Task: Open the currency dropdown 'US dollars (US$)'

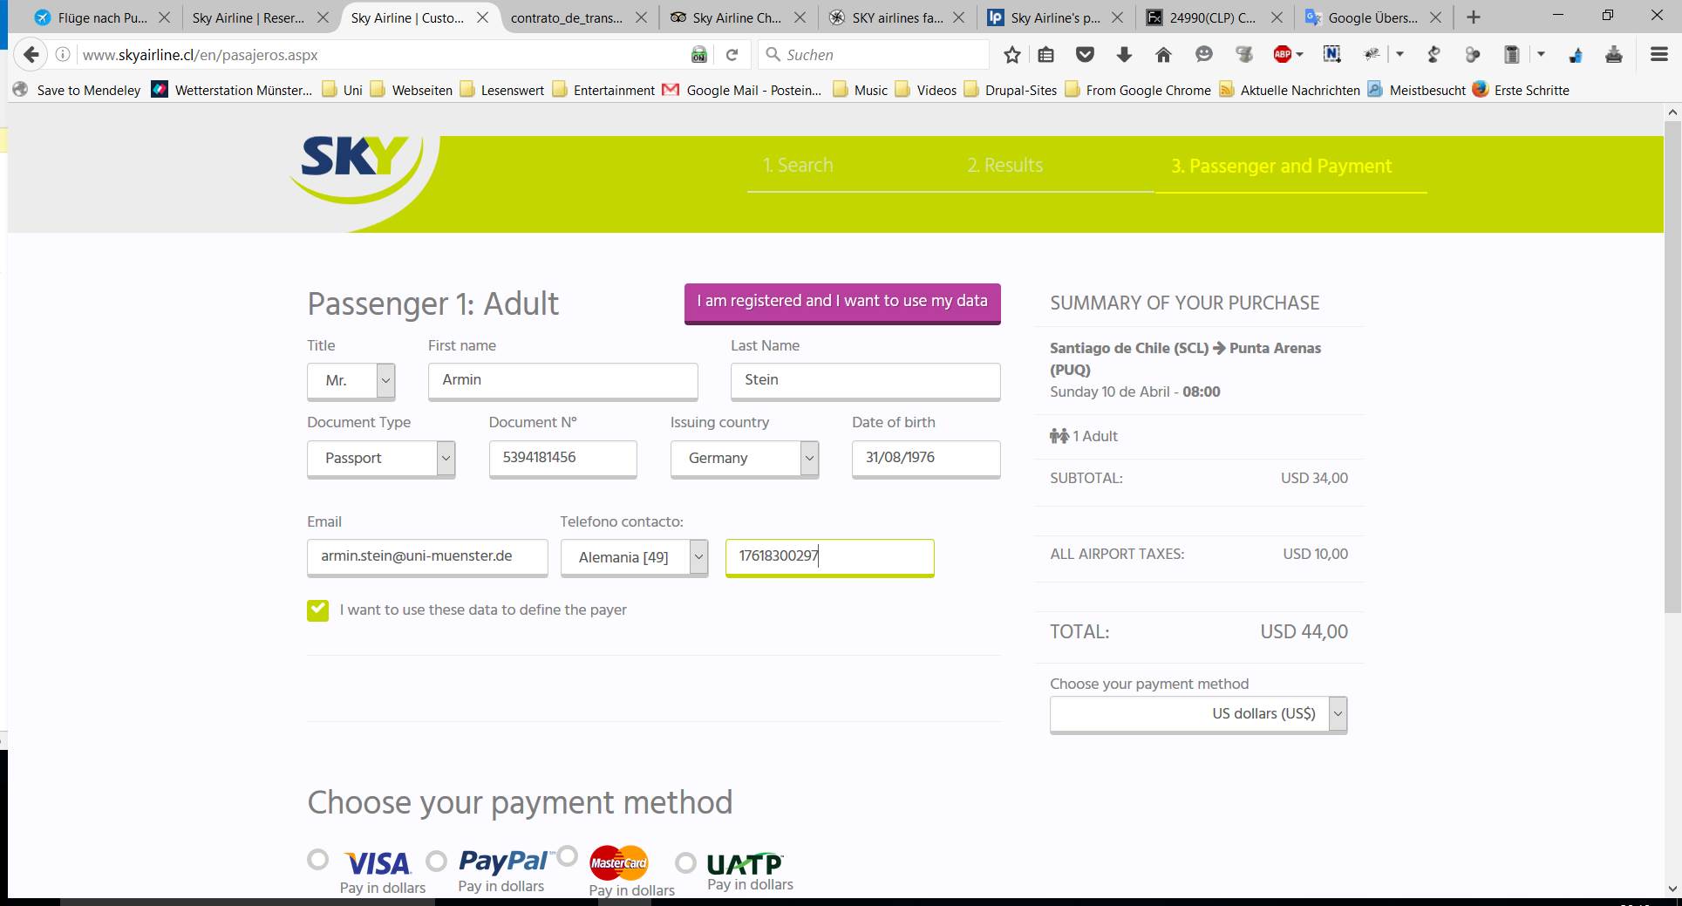Action: click(x=1198, y=714)
